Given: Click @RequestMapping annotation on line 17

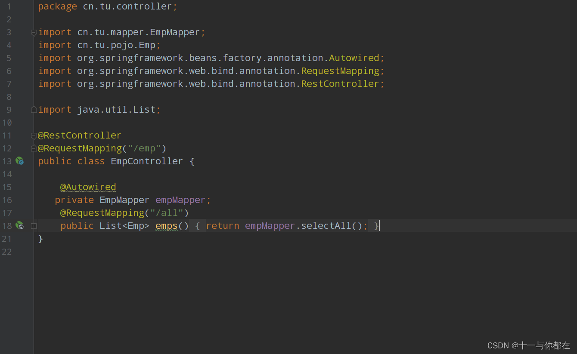Looking at the screenshot, I should (x=102, y=213).
